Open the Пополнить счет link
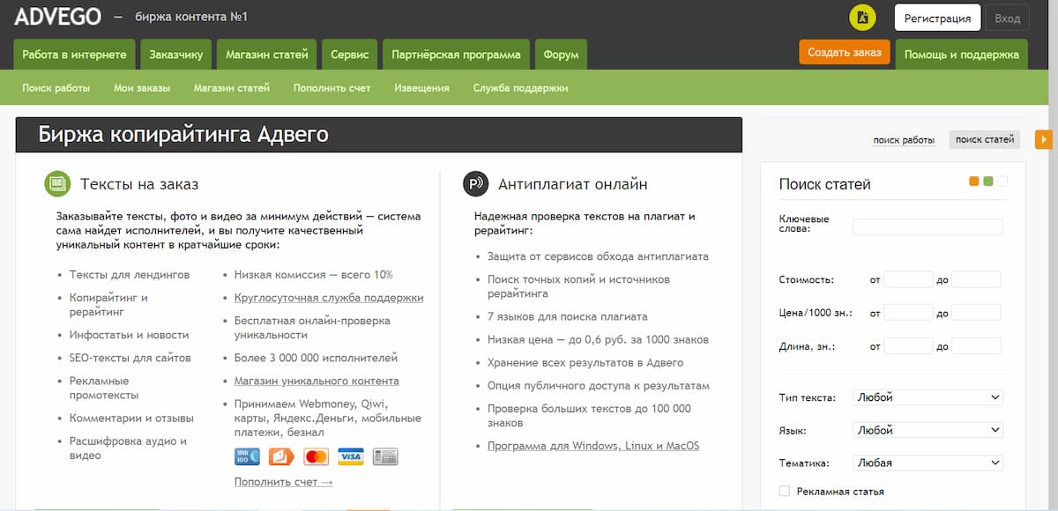 pos(331,88)
